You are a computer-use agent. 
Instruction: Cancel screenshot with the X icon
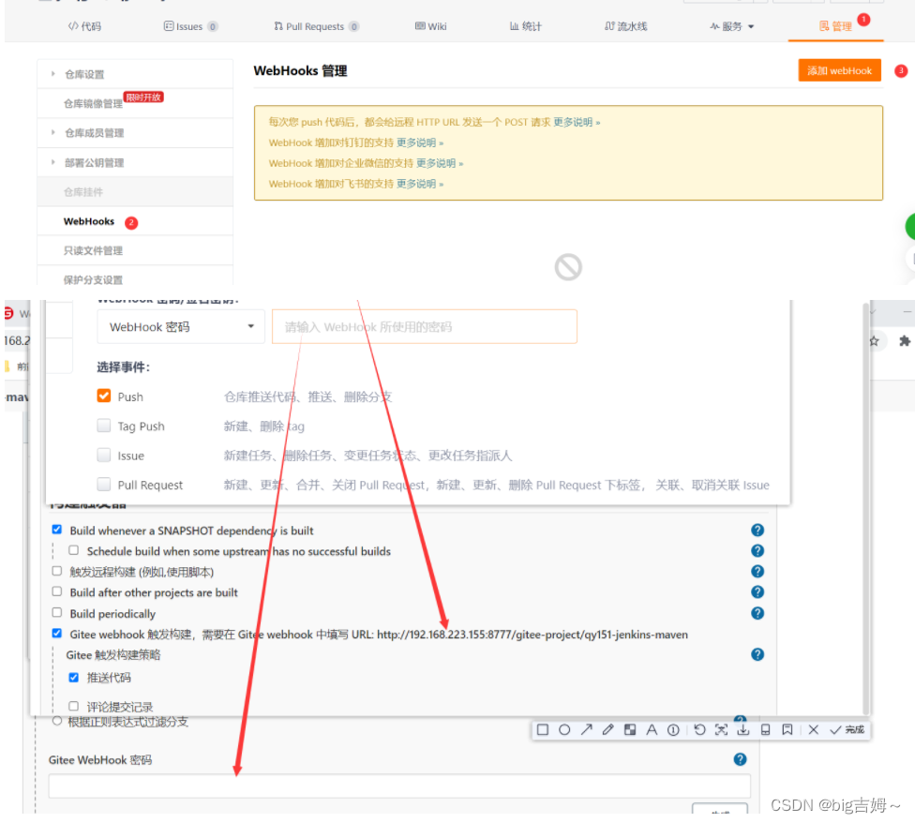click(814, 729)
